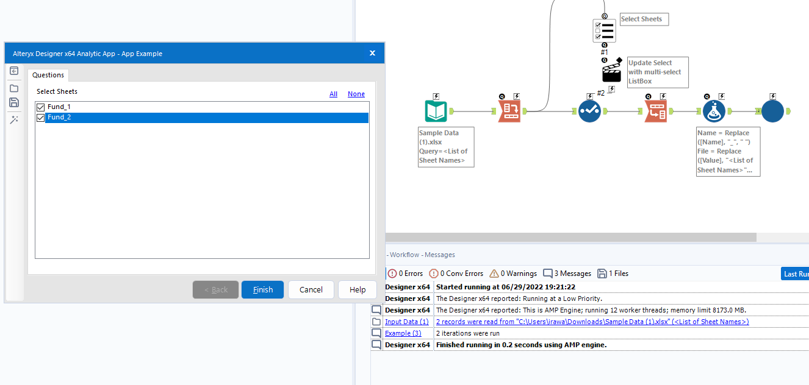Open the Example (3) link in messages
Image resolution: width=809 pixels, height=385 pixels.
pos(403,333)
